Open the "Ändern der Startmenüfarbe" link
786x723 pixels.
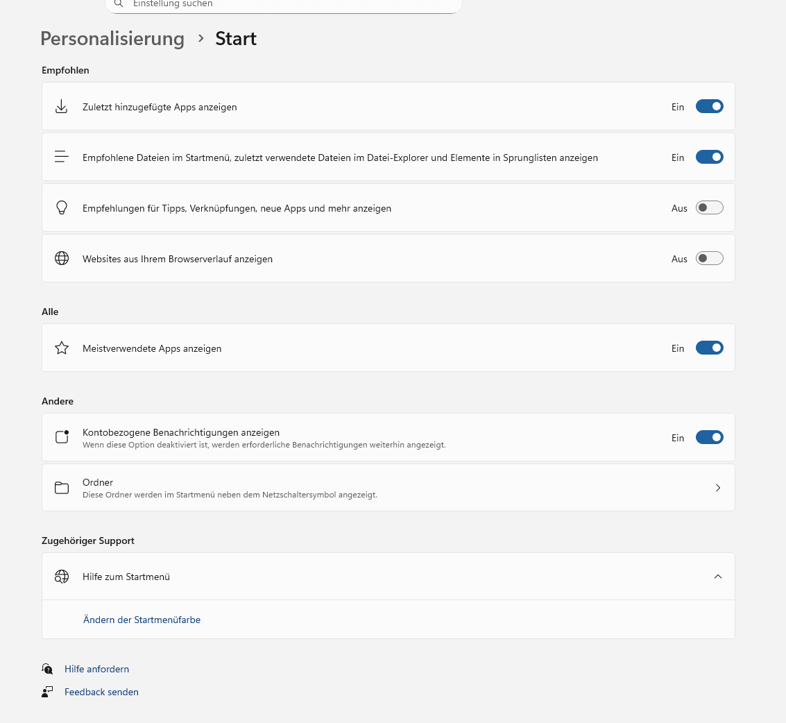pos(142,620)
